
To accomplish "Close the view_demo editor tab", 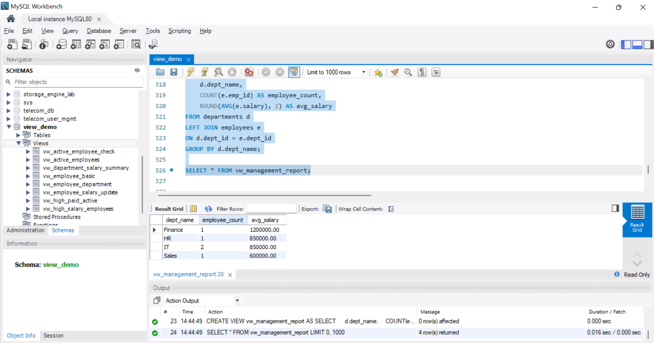I will (188, 59).
